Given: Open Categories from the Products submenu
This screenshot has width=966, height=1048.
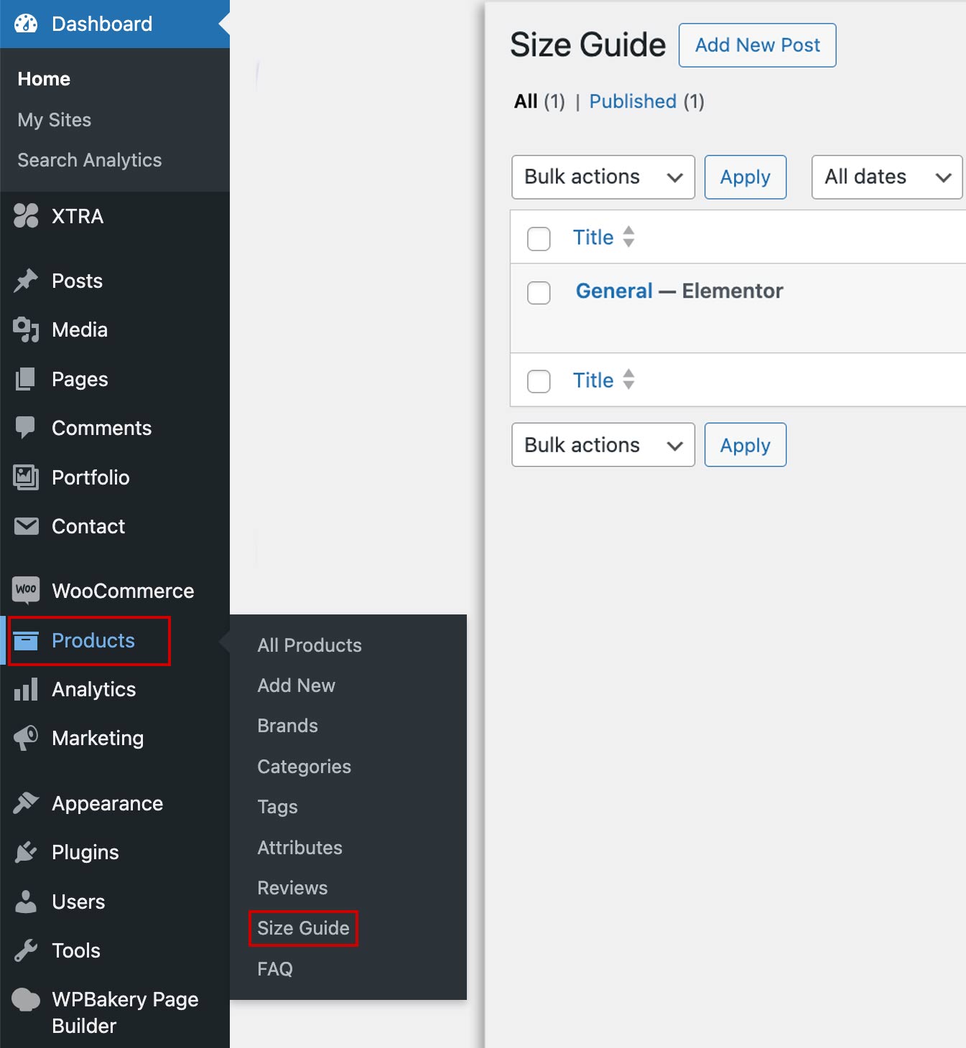Looking at the screenshot, I should click(304, 767).
